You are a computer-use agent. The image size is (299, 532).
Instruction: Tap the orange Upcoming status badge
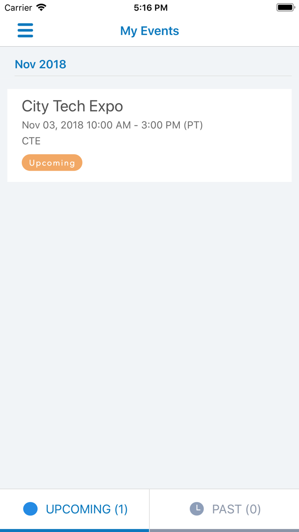52,163
